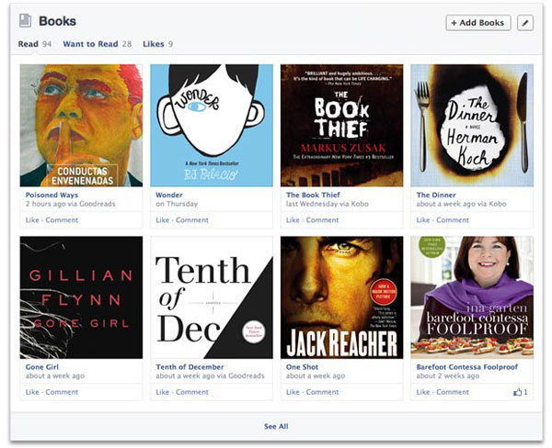Viewport: 552px width, 448px height.
Task: Click See All at the bottom
Action: 276,426
